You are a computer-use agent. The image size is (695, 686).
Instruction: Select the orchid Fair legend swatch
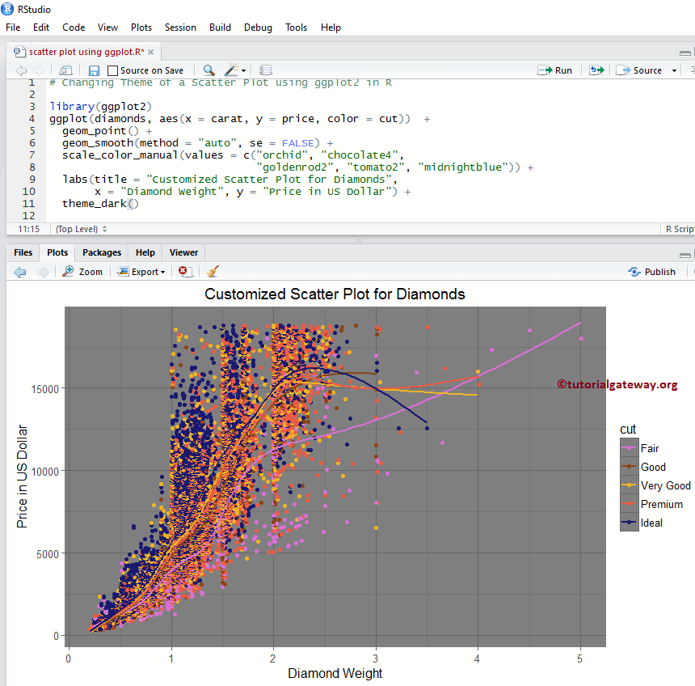click(x=628, y=448)
